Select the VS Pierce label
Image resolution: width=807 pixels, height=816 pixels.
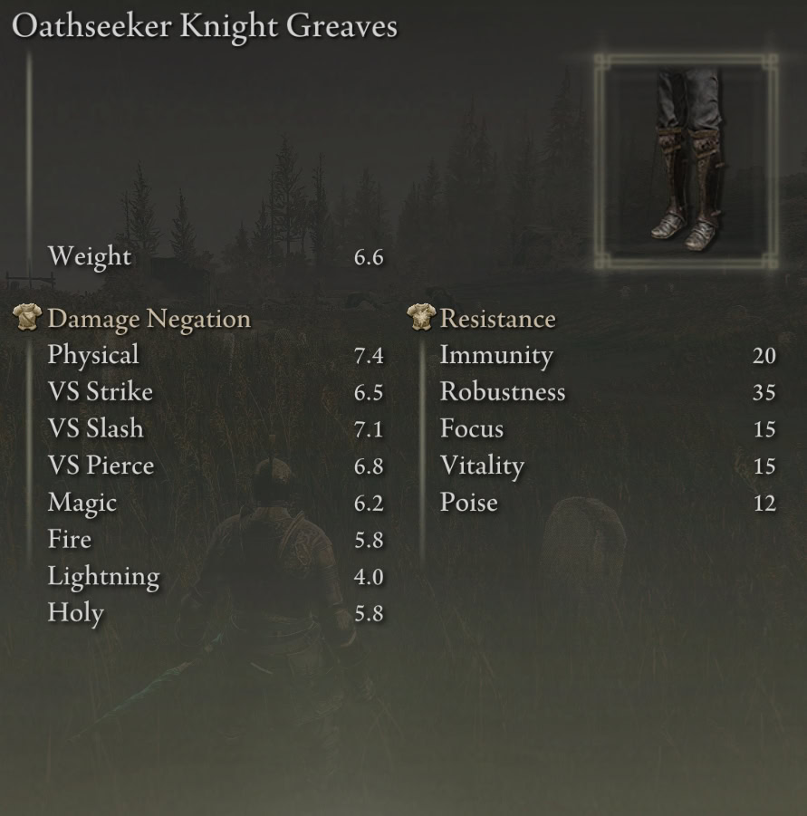click(101, 466)
